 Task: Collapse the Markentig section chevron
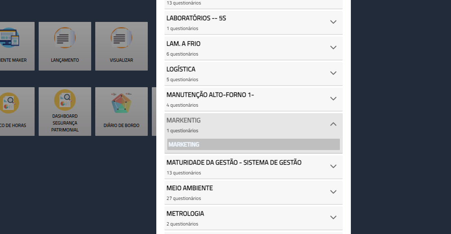click(333, 124)
